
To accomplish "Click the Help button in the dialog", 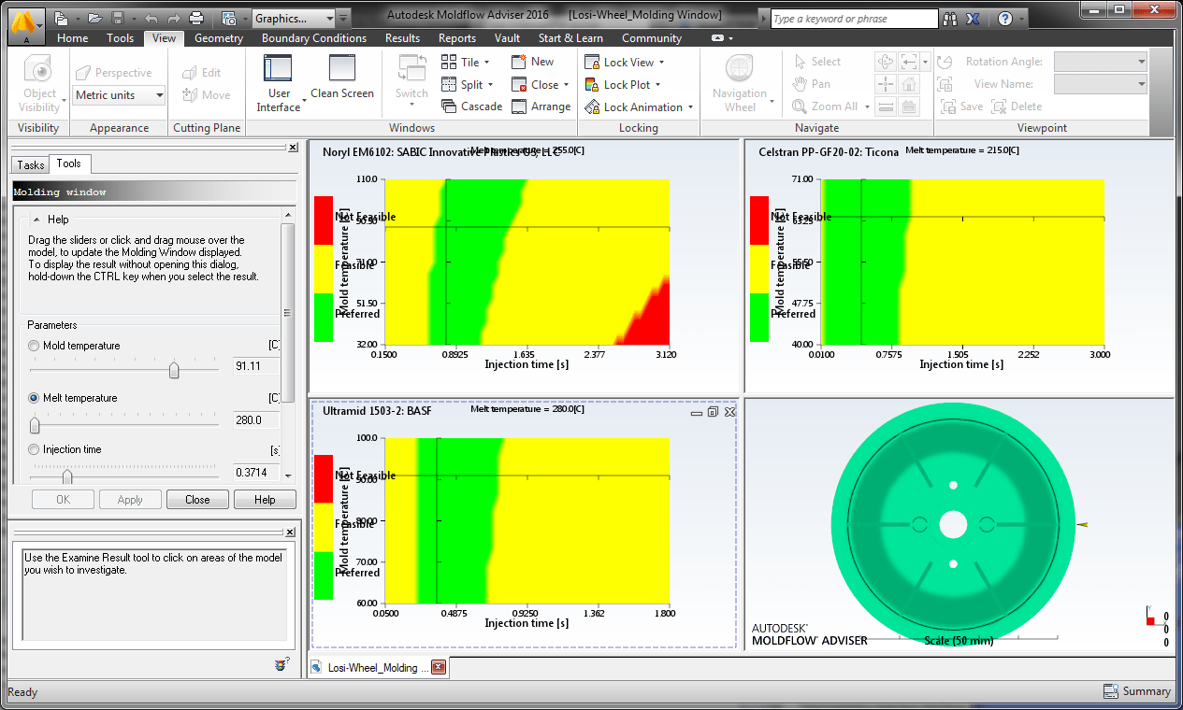I will pyautogui.click(x=265, y=500).
